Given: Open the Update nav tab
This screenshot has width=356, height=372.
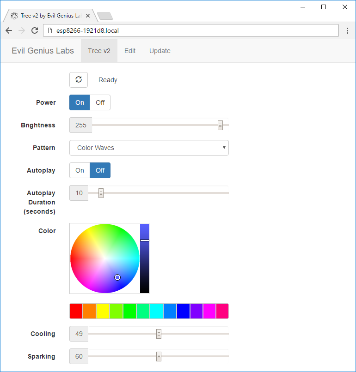Looking at the screenshot, I should (160, 51).
